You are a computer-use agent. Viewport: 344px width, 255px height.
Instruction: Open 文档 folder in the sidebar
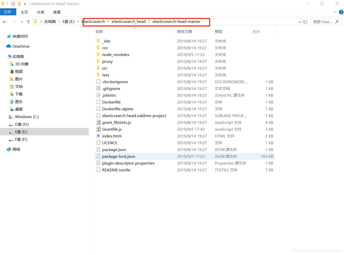19,87
